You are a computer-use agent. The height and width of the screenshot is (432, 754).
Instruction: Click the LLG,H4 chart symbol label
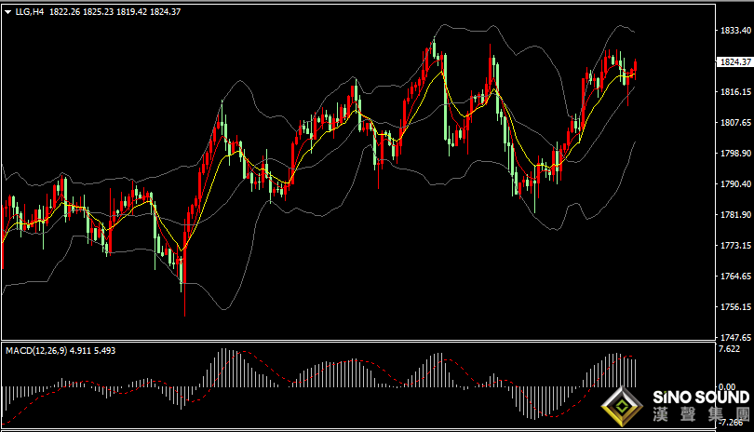tap(30, 12)
